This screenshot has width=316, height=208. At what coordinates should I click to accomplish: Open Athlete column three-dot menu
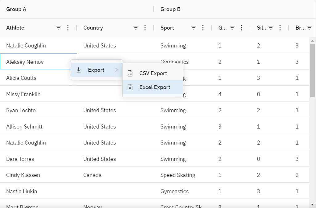(68, 28)
